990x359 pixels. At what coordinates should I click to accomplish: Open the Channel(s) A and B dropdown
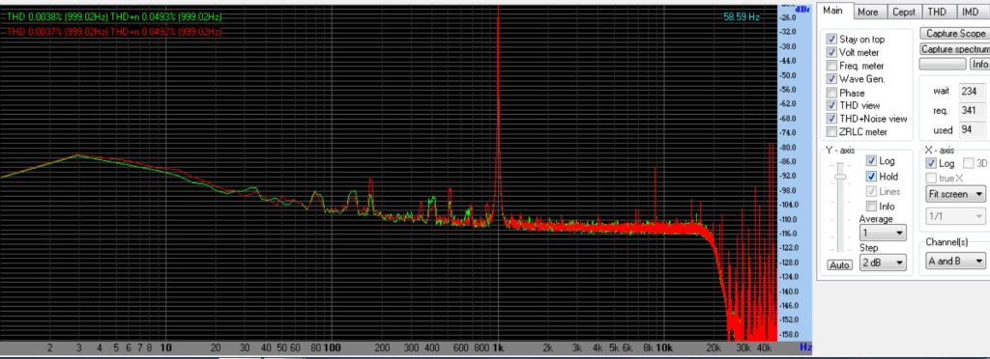pyautogui.click(x=955, y=261)
